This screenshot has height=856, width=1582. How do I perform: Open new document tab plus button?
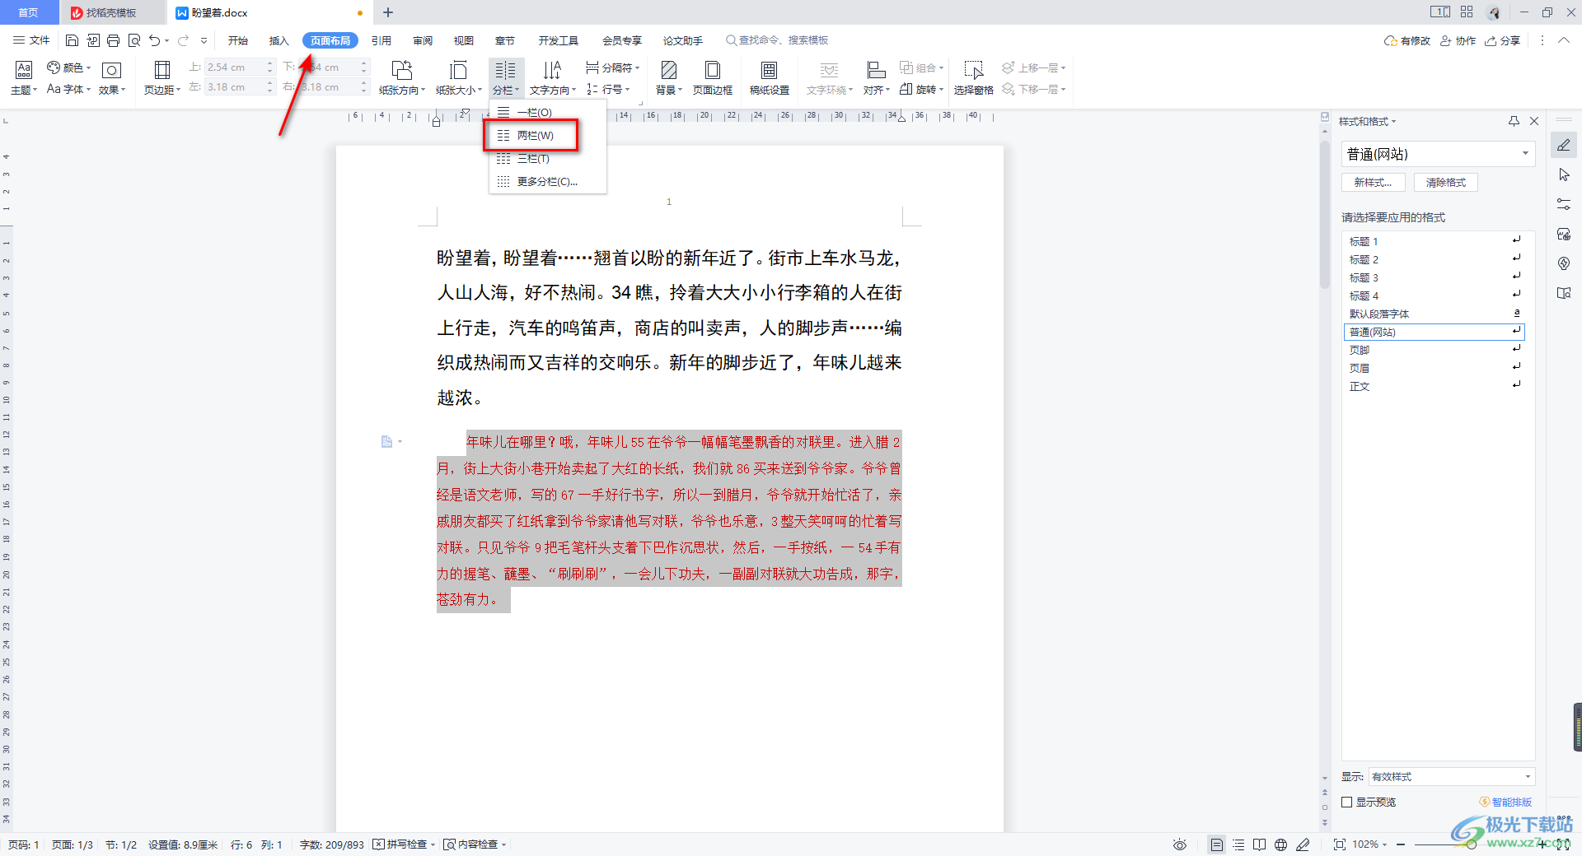point(388,12)
